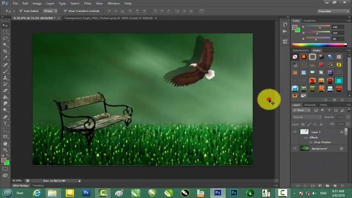The width and height of the screenshot is (352, 198).
Task: Open the Kind layer filter dropdown
Action: click(x=301, y=110)
